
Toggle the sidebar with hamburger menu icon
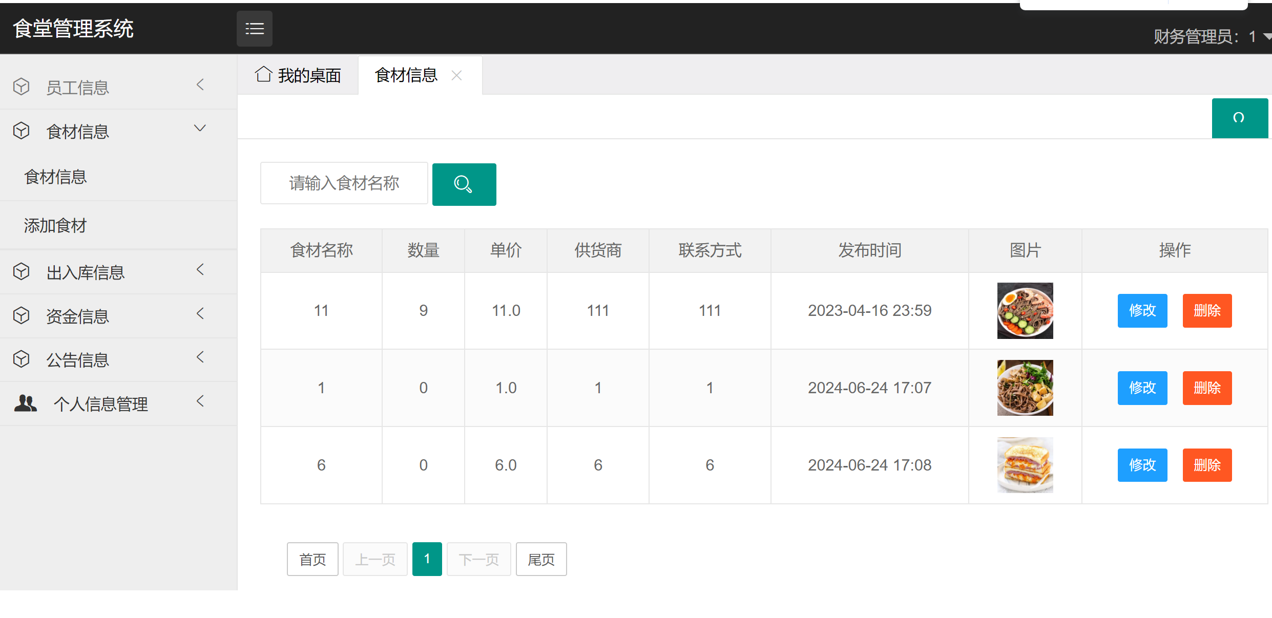(x=254, y=29)
